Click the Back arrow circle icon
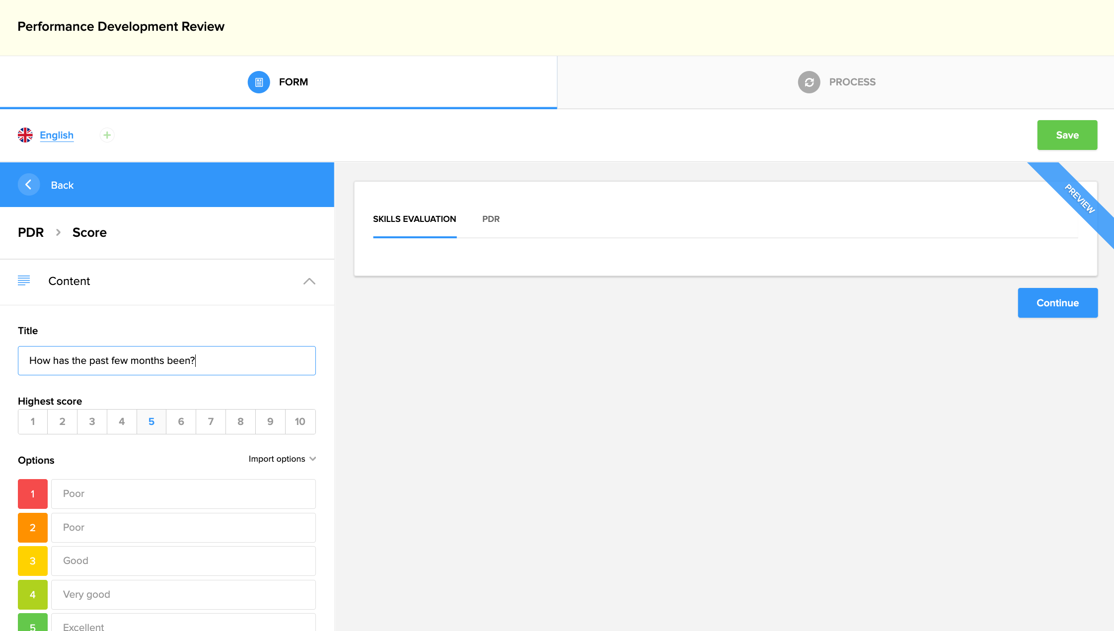This screenshot has height=631, width=1114. (28, 185)
